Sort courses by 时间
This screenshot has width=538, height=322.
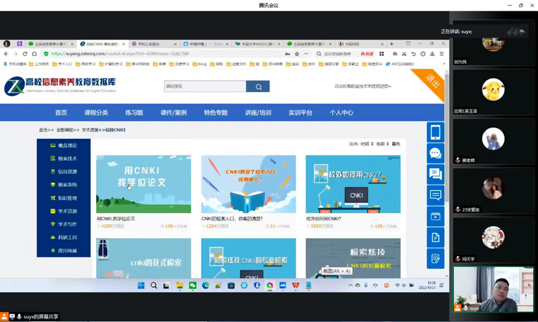click(x=367, y=144)
